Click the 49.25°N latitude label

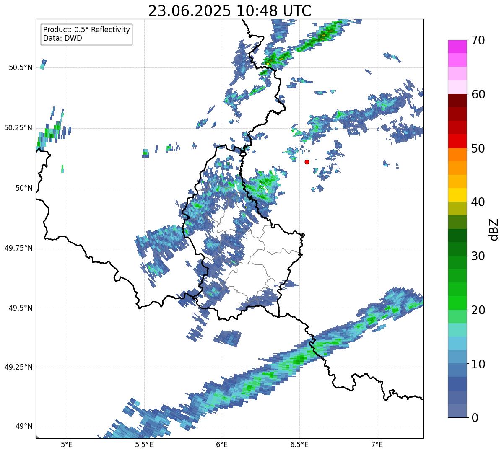tap(18, 368)
